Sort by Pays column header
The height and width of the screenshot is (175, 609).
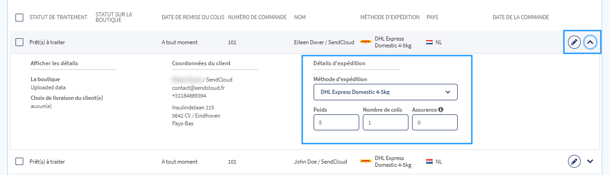[433, 17]
